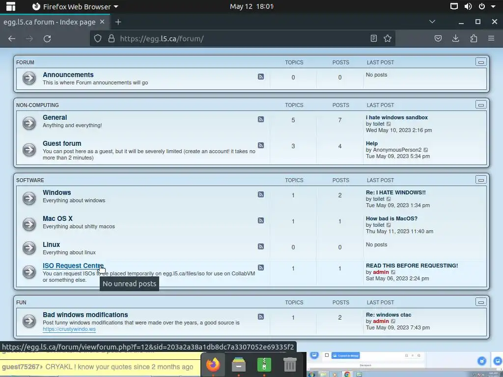The width and height of the screenshot is (503, 377).
Task: Collapse the FORUM category
Action: pos(481,62)
